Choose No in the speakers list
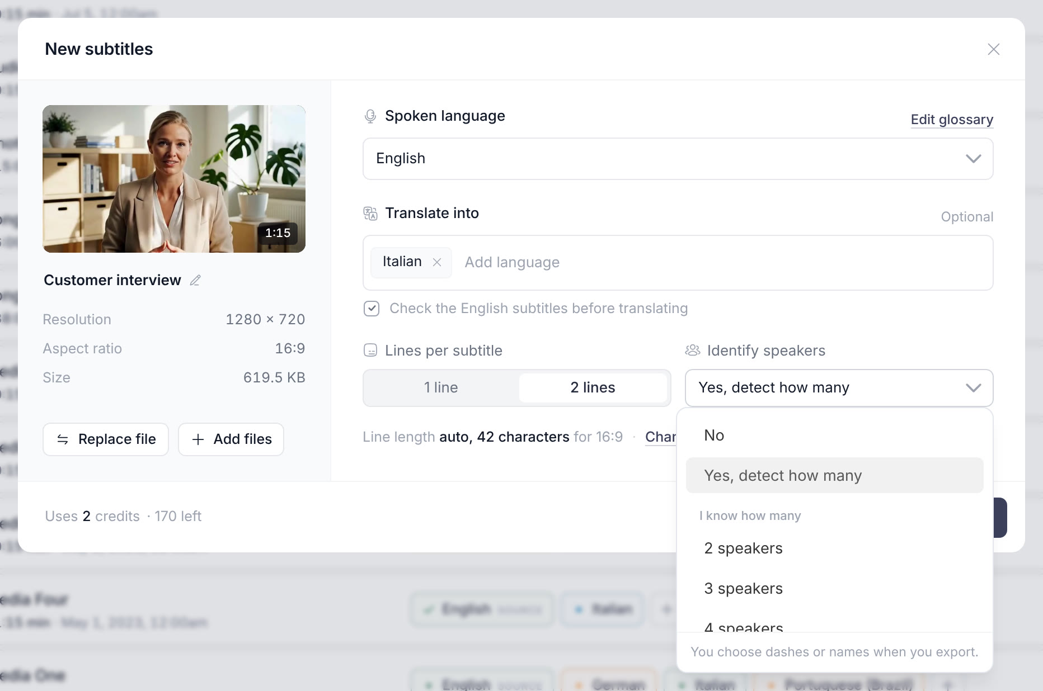This screenshot has height=691, width=1043. [x=834, y=436]
